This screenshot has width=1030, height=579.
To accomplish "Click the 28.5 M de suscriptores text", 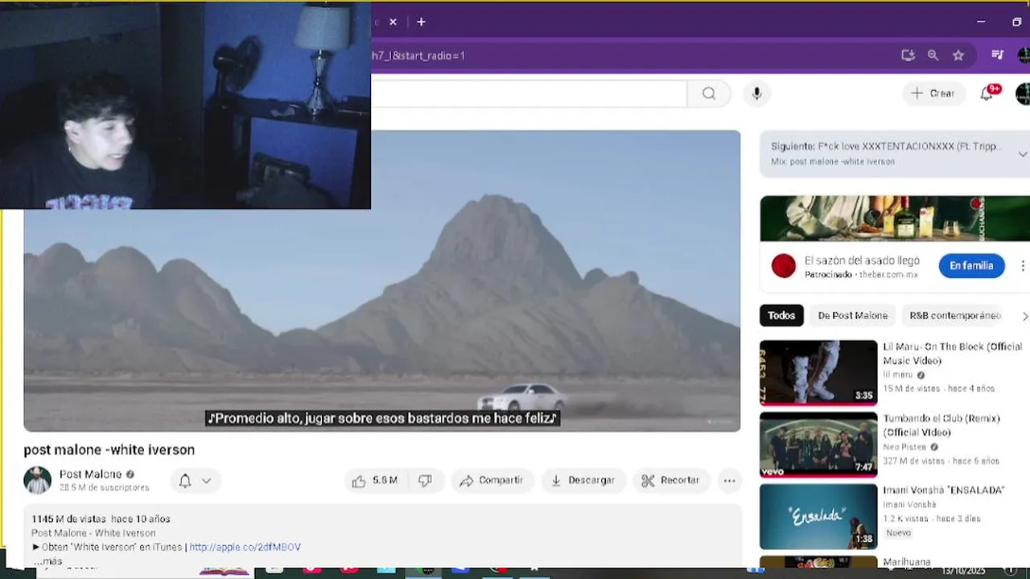I will (x=105, y=488).
